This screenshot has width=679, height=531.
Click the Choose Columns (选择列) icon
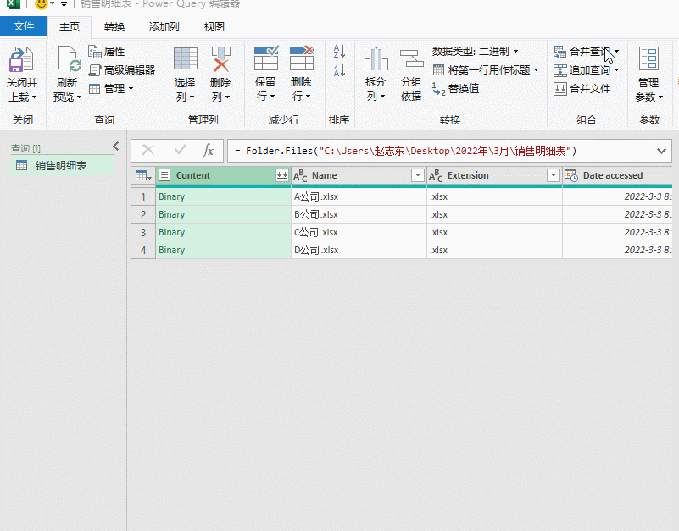186,58
